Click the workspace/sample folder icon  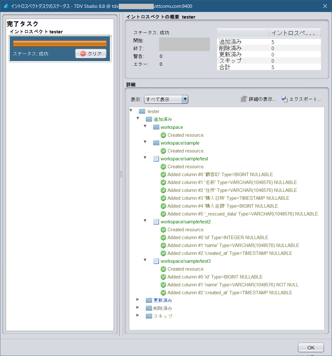(156, 143)
